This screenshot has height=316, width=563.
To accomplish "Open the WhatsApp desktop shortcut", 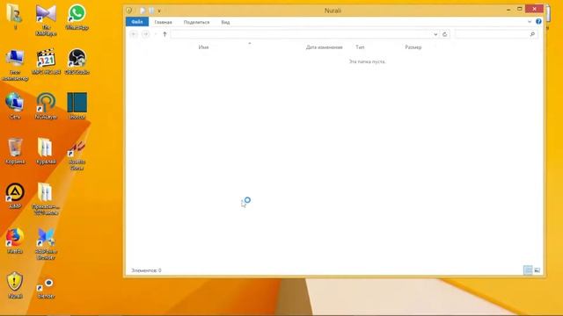I will click(x=77, y=17).
